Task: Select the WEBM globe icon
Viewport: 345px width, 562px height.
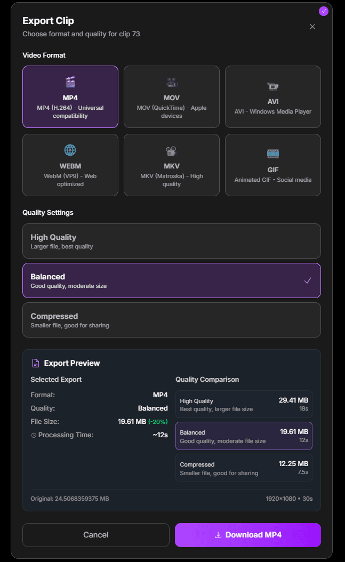Action: [70, 150]
